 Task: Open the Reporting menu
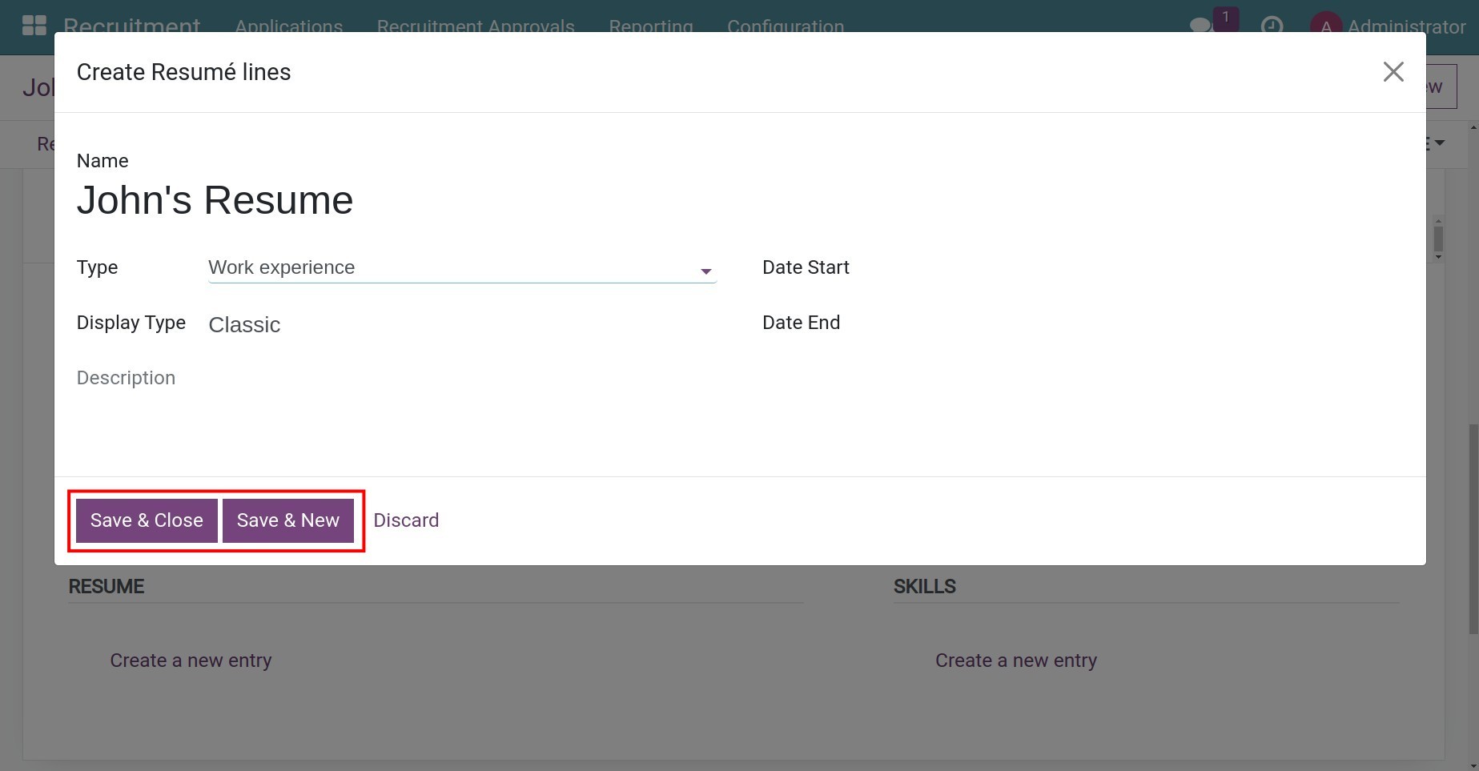point(650,26)
